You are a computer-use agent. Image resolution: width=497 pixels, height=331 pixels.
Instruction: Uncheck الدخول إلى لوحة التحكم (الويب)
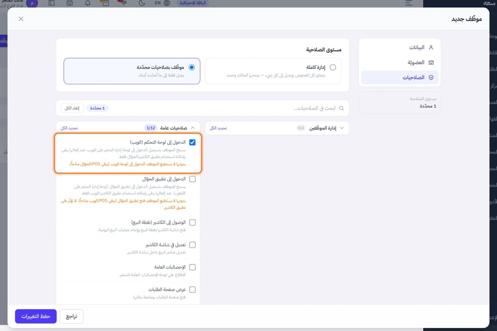click(x=193, y=143)
